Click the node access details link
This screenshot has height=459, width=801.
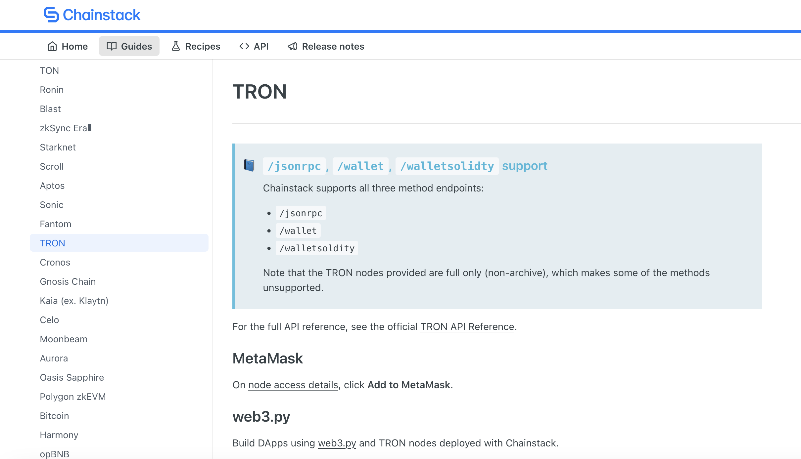coord(293,385)
